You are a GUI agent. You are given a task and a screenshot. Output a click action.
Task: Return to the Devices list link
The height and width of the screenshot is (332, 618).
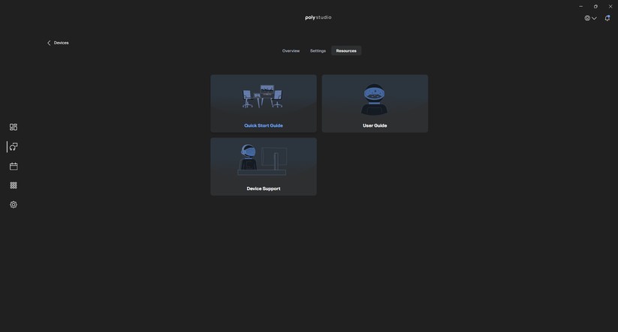pos(61,43)
